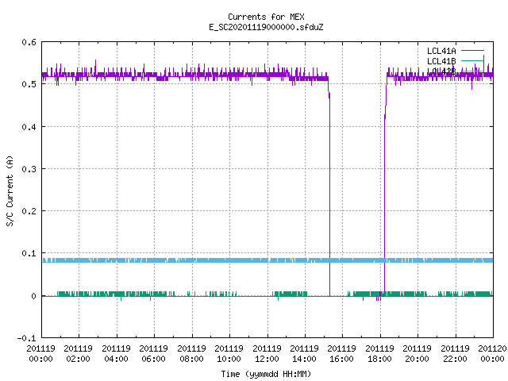Click the 12:00 x-axis time label
This screenshot has height=381, width=508.
tap(267, 359)
